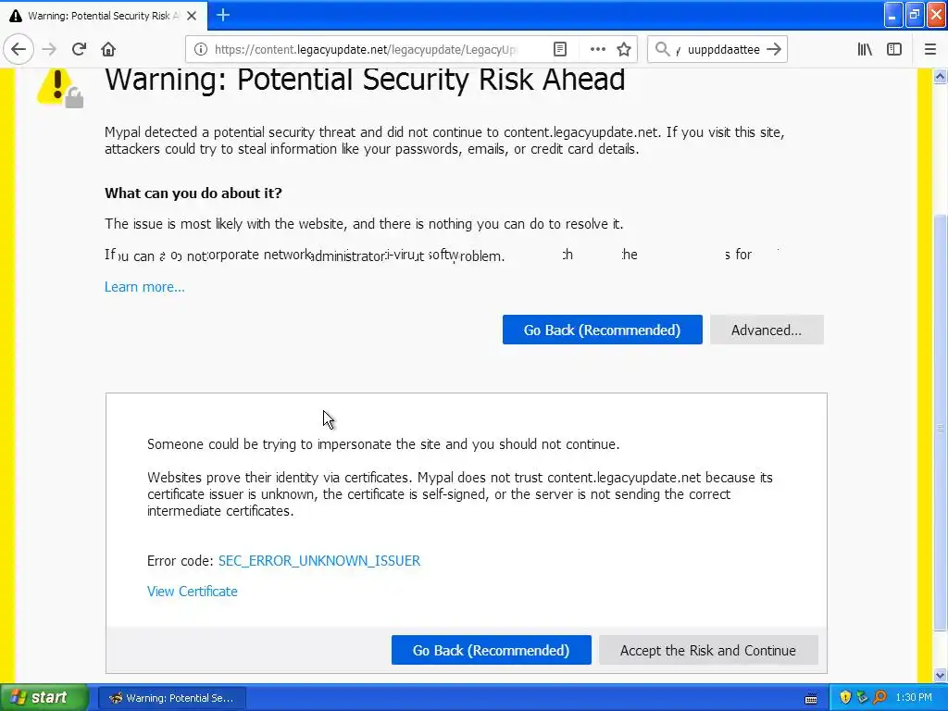Open the hamburger application menu

(x=929, y=49)
